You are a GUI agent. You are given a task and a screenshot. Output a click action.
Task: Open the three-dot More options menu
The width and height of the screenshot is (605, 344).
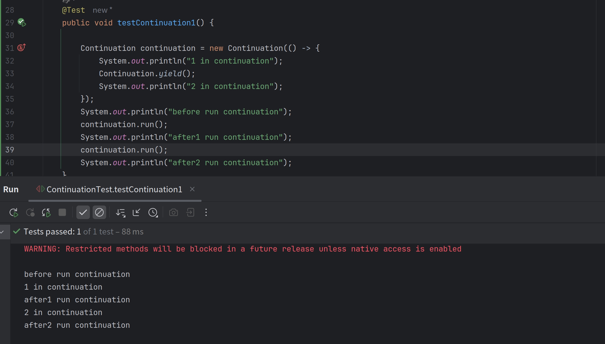[206, 212]
